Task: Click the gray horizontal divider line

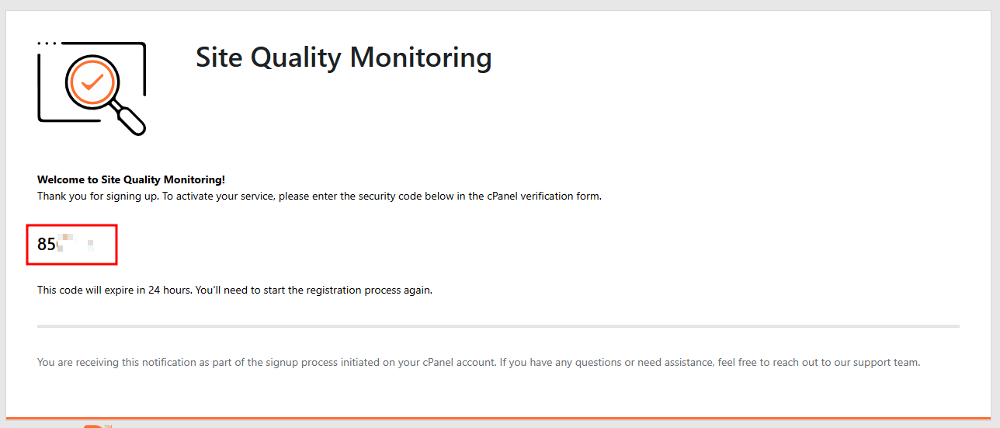Action: [x=498, y=326]
